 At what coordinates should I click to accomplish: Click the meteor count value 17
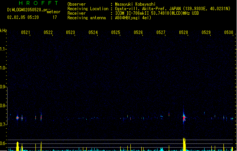pyautogui.click(x=55, y=17)
